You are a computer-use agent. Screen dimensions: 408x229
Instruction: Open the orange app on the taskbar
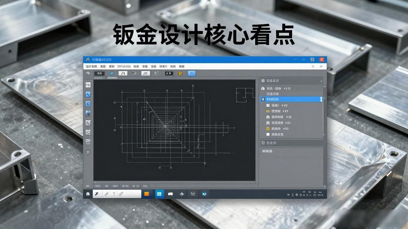(147, 194)
